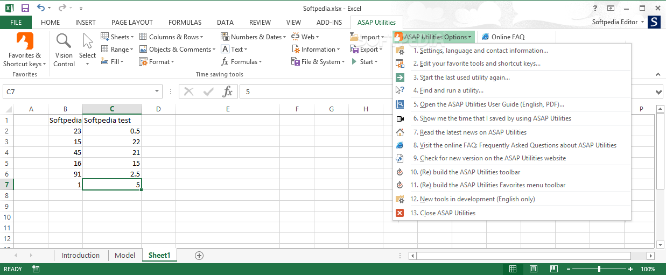Open Vision Control magnifier tool
Image resolution: width=666 pixels, height=275 pixels.
click(x=64, y=51)
